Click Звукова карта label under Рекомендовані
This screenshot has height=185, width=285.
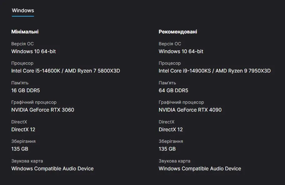pyautogui.click(x=174, y=161)
